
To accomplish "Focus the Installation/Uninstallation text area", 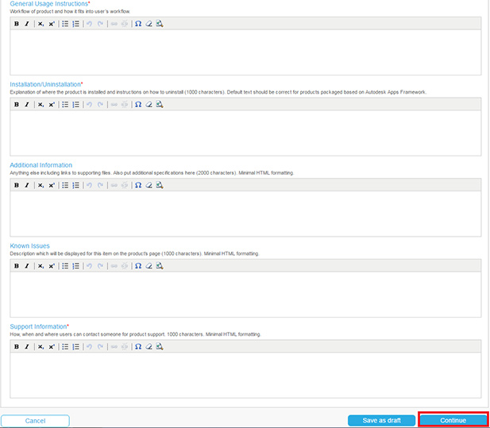I will [245, 133].
